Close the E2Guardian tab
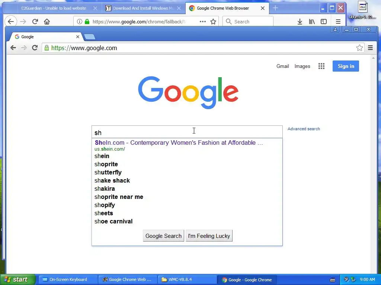The height and width of the screenshot is (285, 381). (x=95, y=8)
